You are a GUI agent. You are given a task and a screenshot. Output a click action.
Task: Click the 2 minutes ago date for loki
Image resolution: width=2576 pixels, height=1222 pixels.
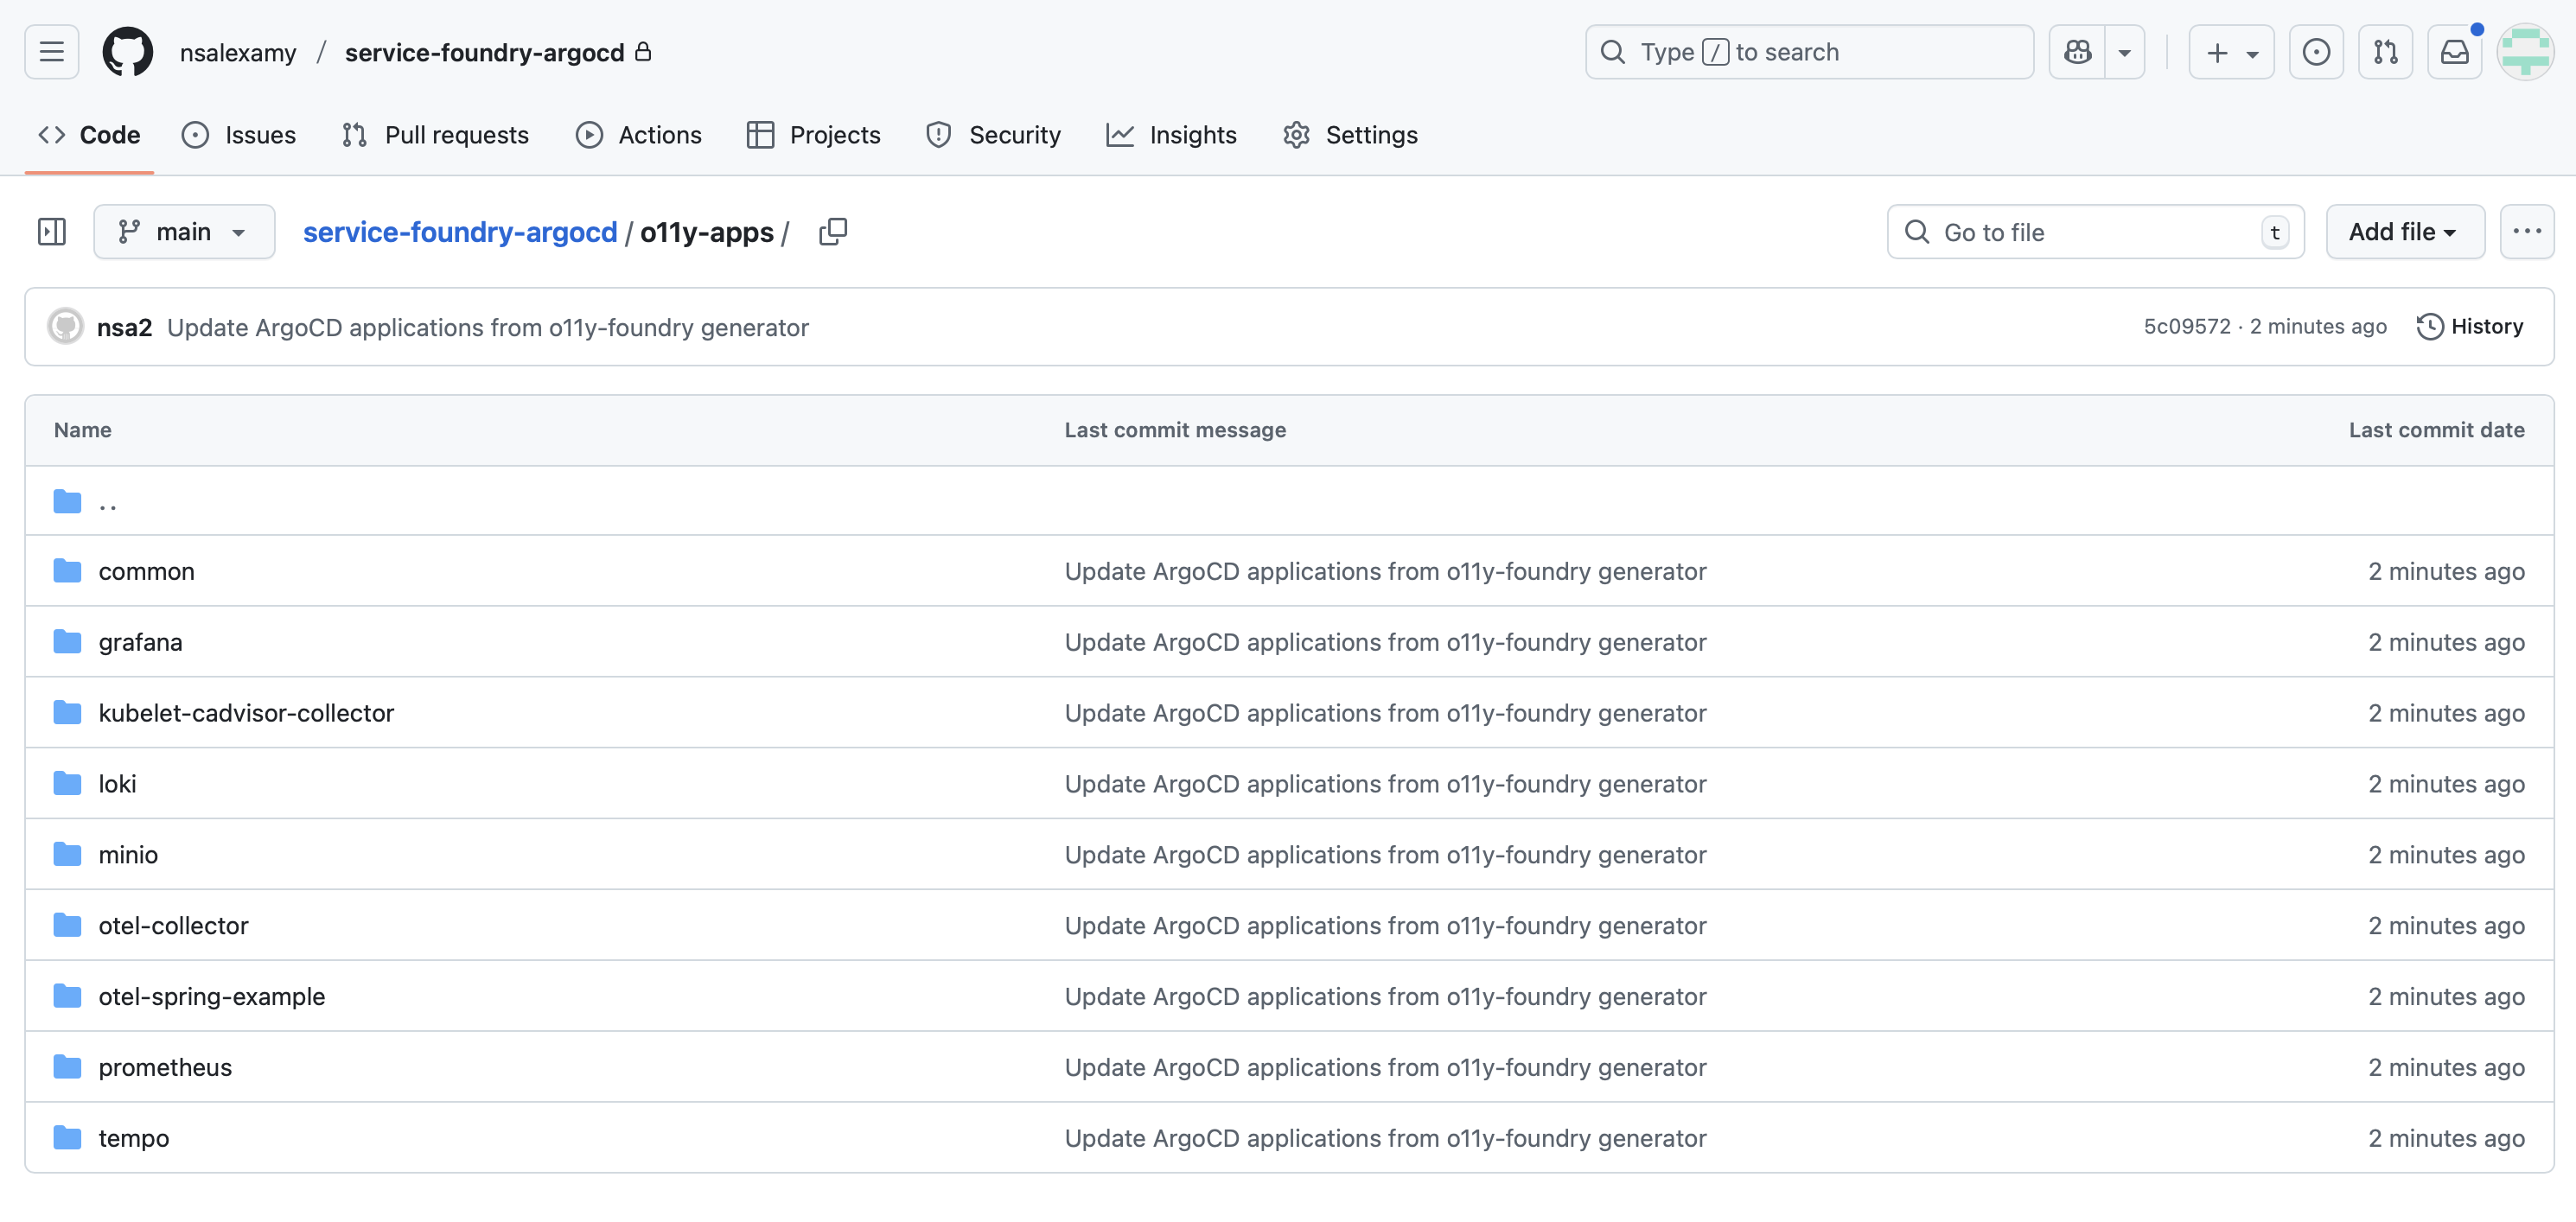2446,784
